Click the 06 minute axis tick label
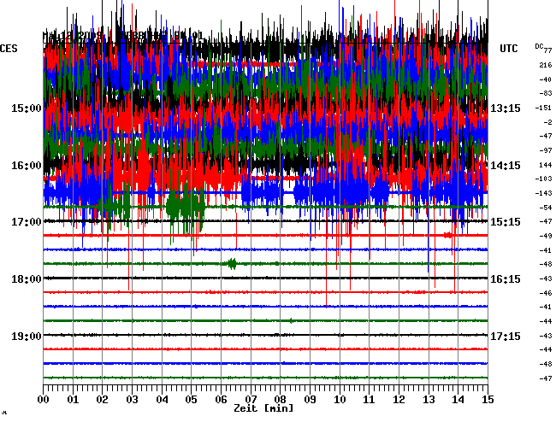This screenshot has width=556, height=422. [221, 400]
